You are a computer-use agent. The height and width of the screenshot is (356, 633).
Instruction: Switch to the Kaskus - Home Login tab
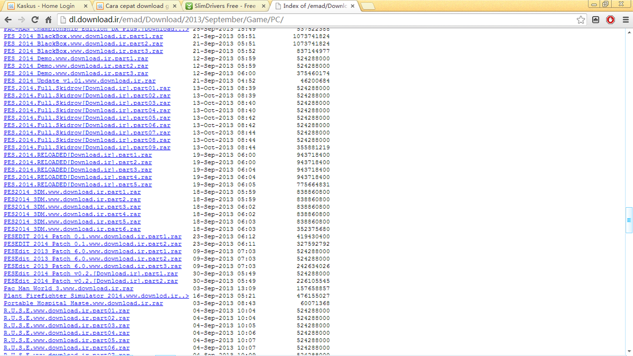tap(46, 6)
